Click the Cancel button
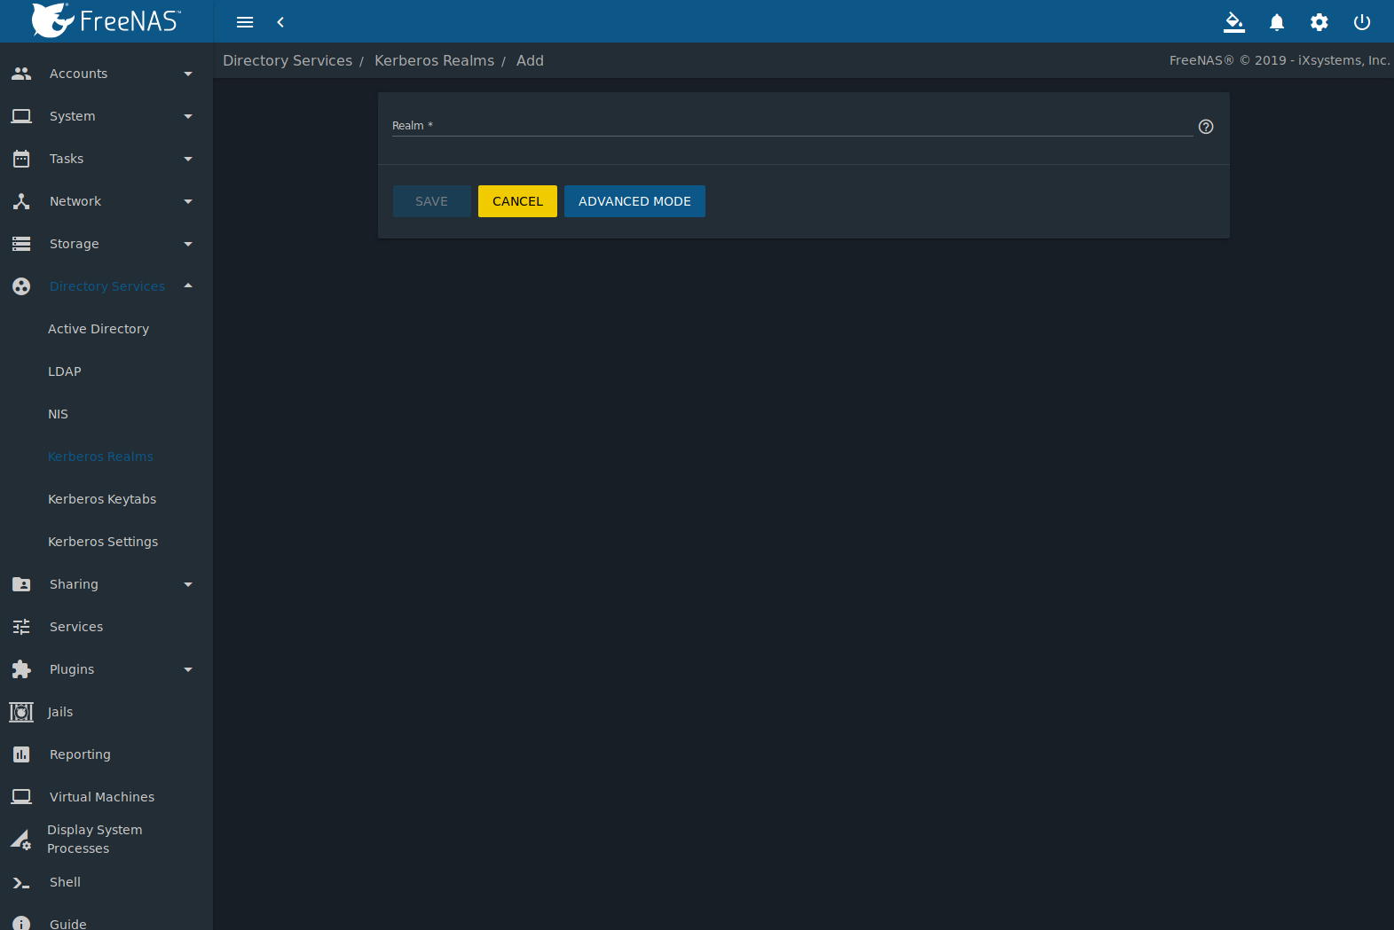The height and width of the screenshot is (930, 1394). 517,201
